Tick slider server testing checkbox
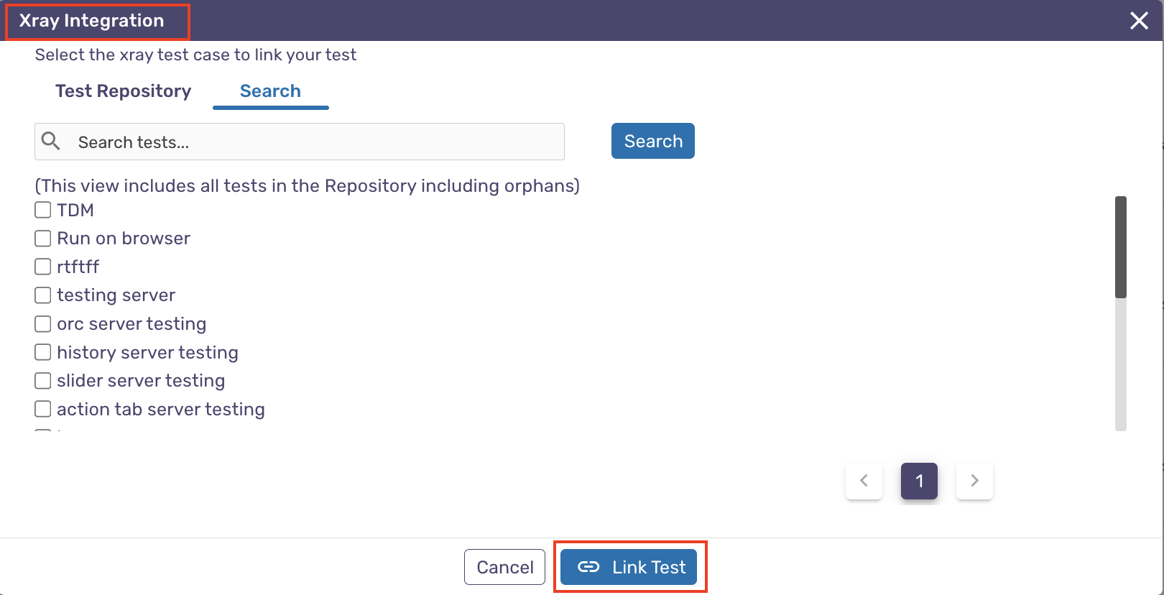 [x=43, y=381]
